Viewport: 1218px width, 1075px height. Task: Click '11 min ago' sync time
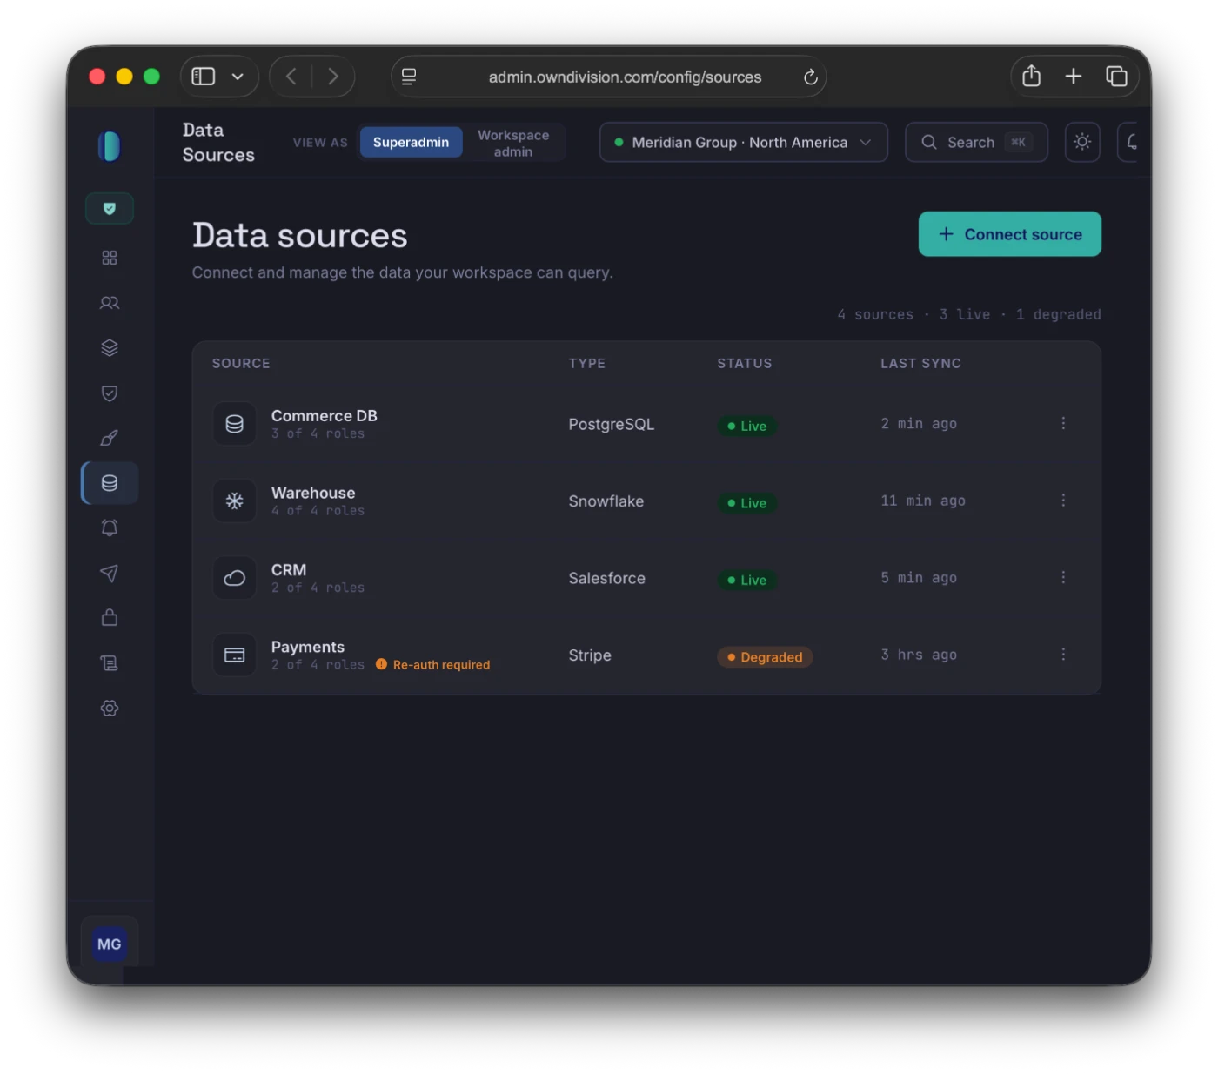pyautogui.click(x=923, y=501)
